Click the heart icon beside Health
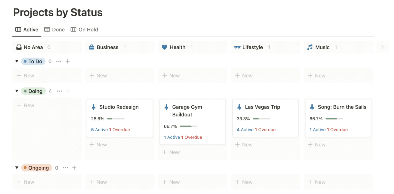 coord(164,47)
